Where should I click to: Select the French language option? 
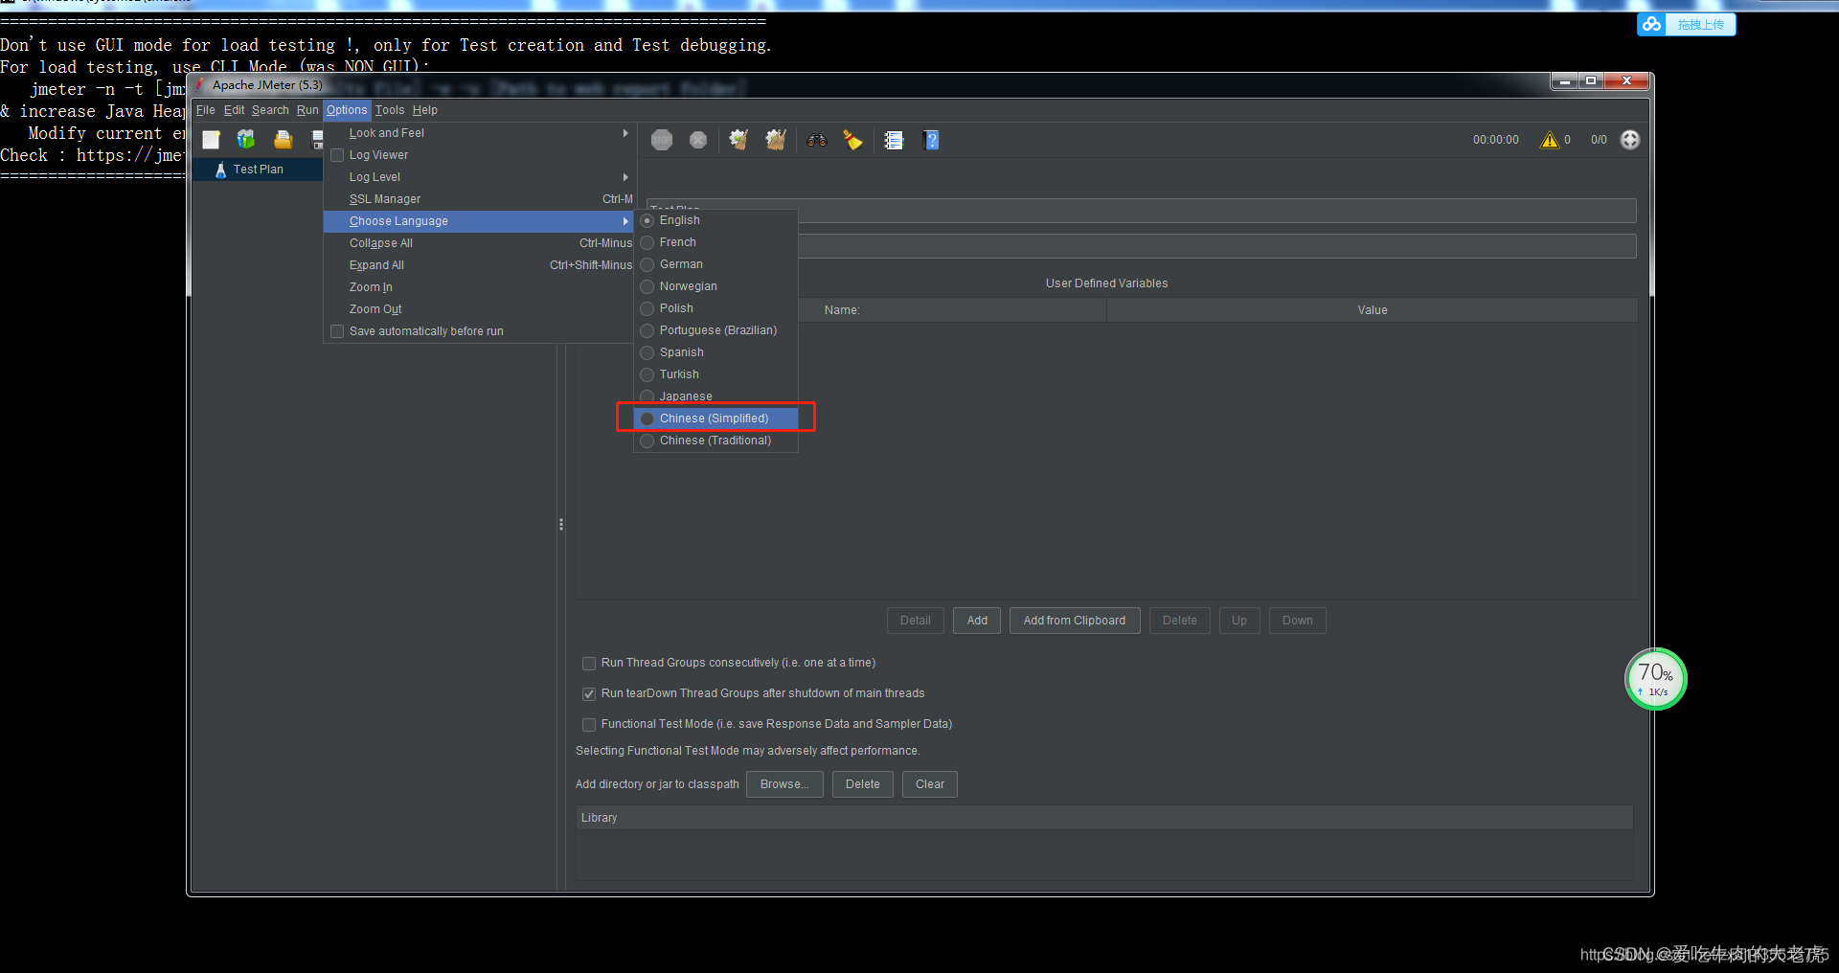pyautogui.click(x=715, y=242)
